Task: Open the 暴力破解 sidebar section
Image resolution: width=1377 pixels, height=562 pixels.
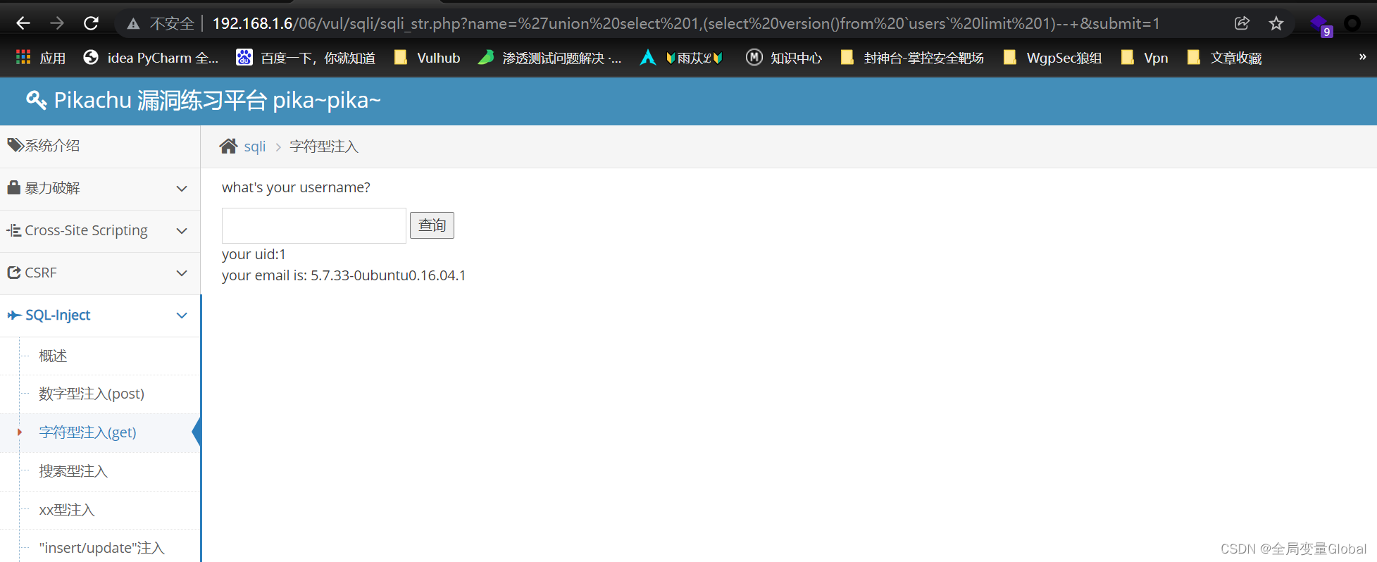Action: click(100, 189)
